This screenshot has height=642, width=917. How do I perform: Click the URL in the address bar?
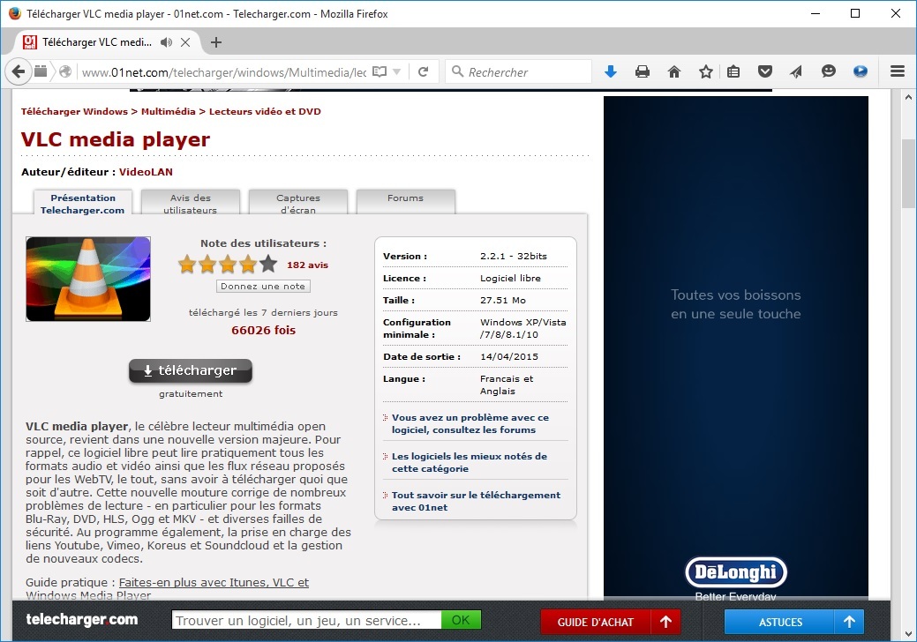[x=224, y=72]
